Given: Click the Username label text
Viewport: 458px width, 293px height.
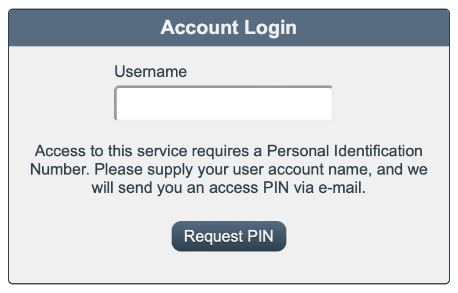Looking at the screenshot, I should (150, 71).
